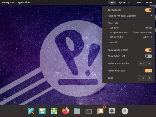The height and width of the screenshot is (117, 156).
Task: Open the Files manager from dock
Action: (x=77, y=111)
